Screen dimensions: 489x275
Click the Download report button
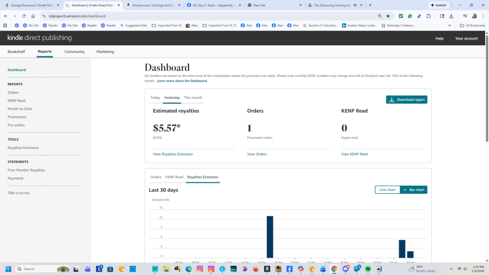pyautogui.click(x=406, y=100)
